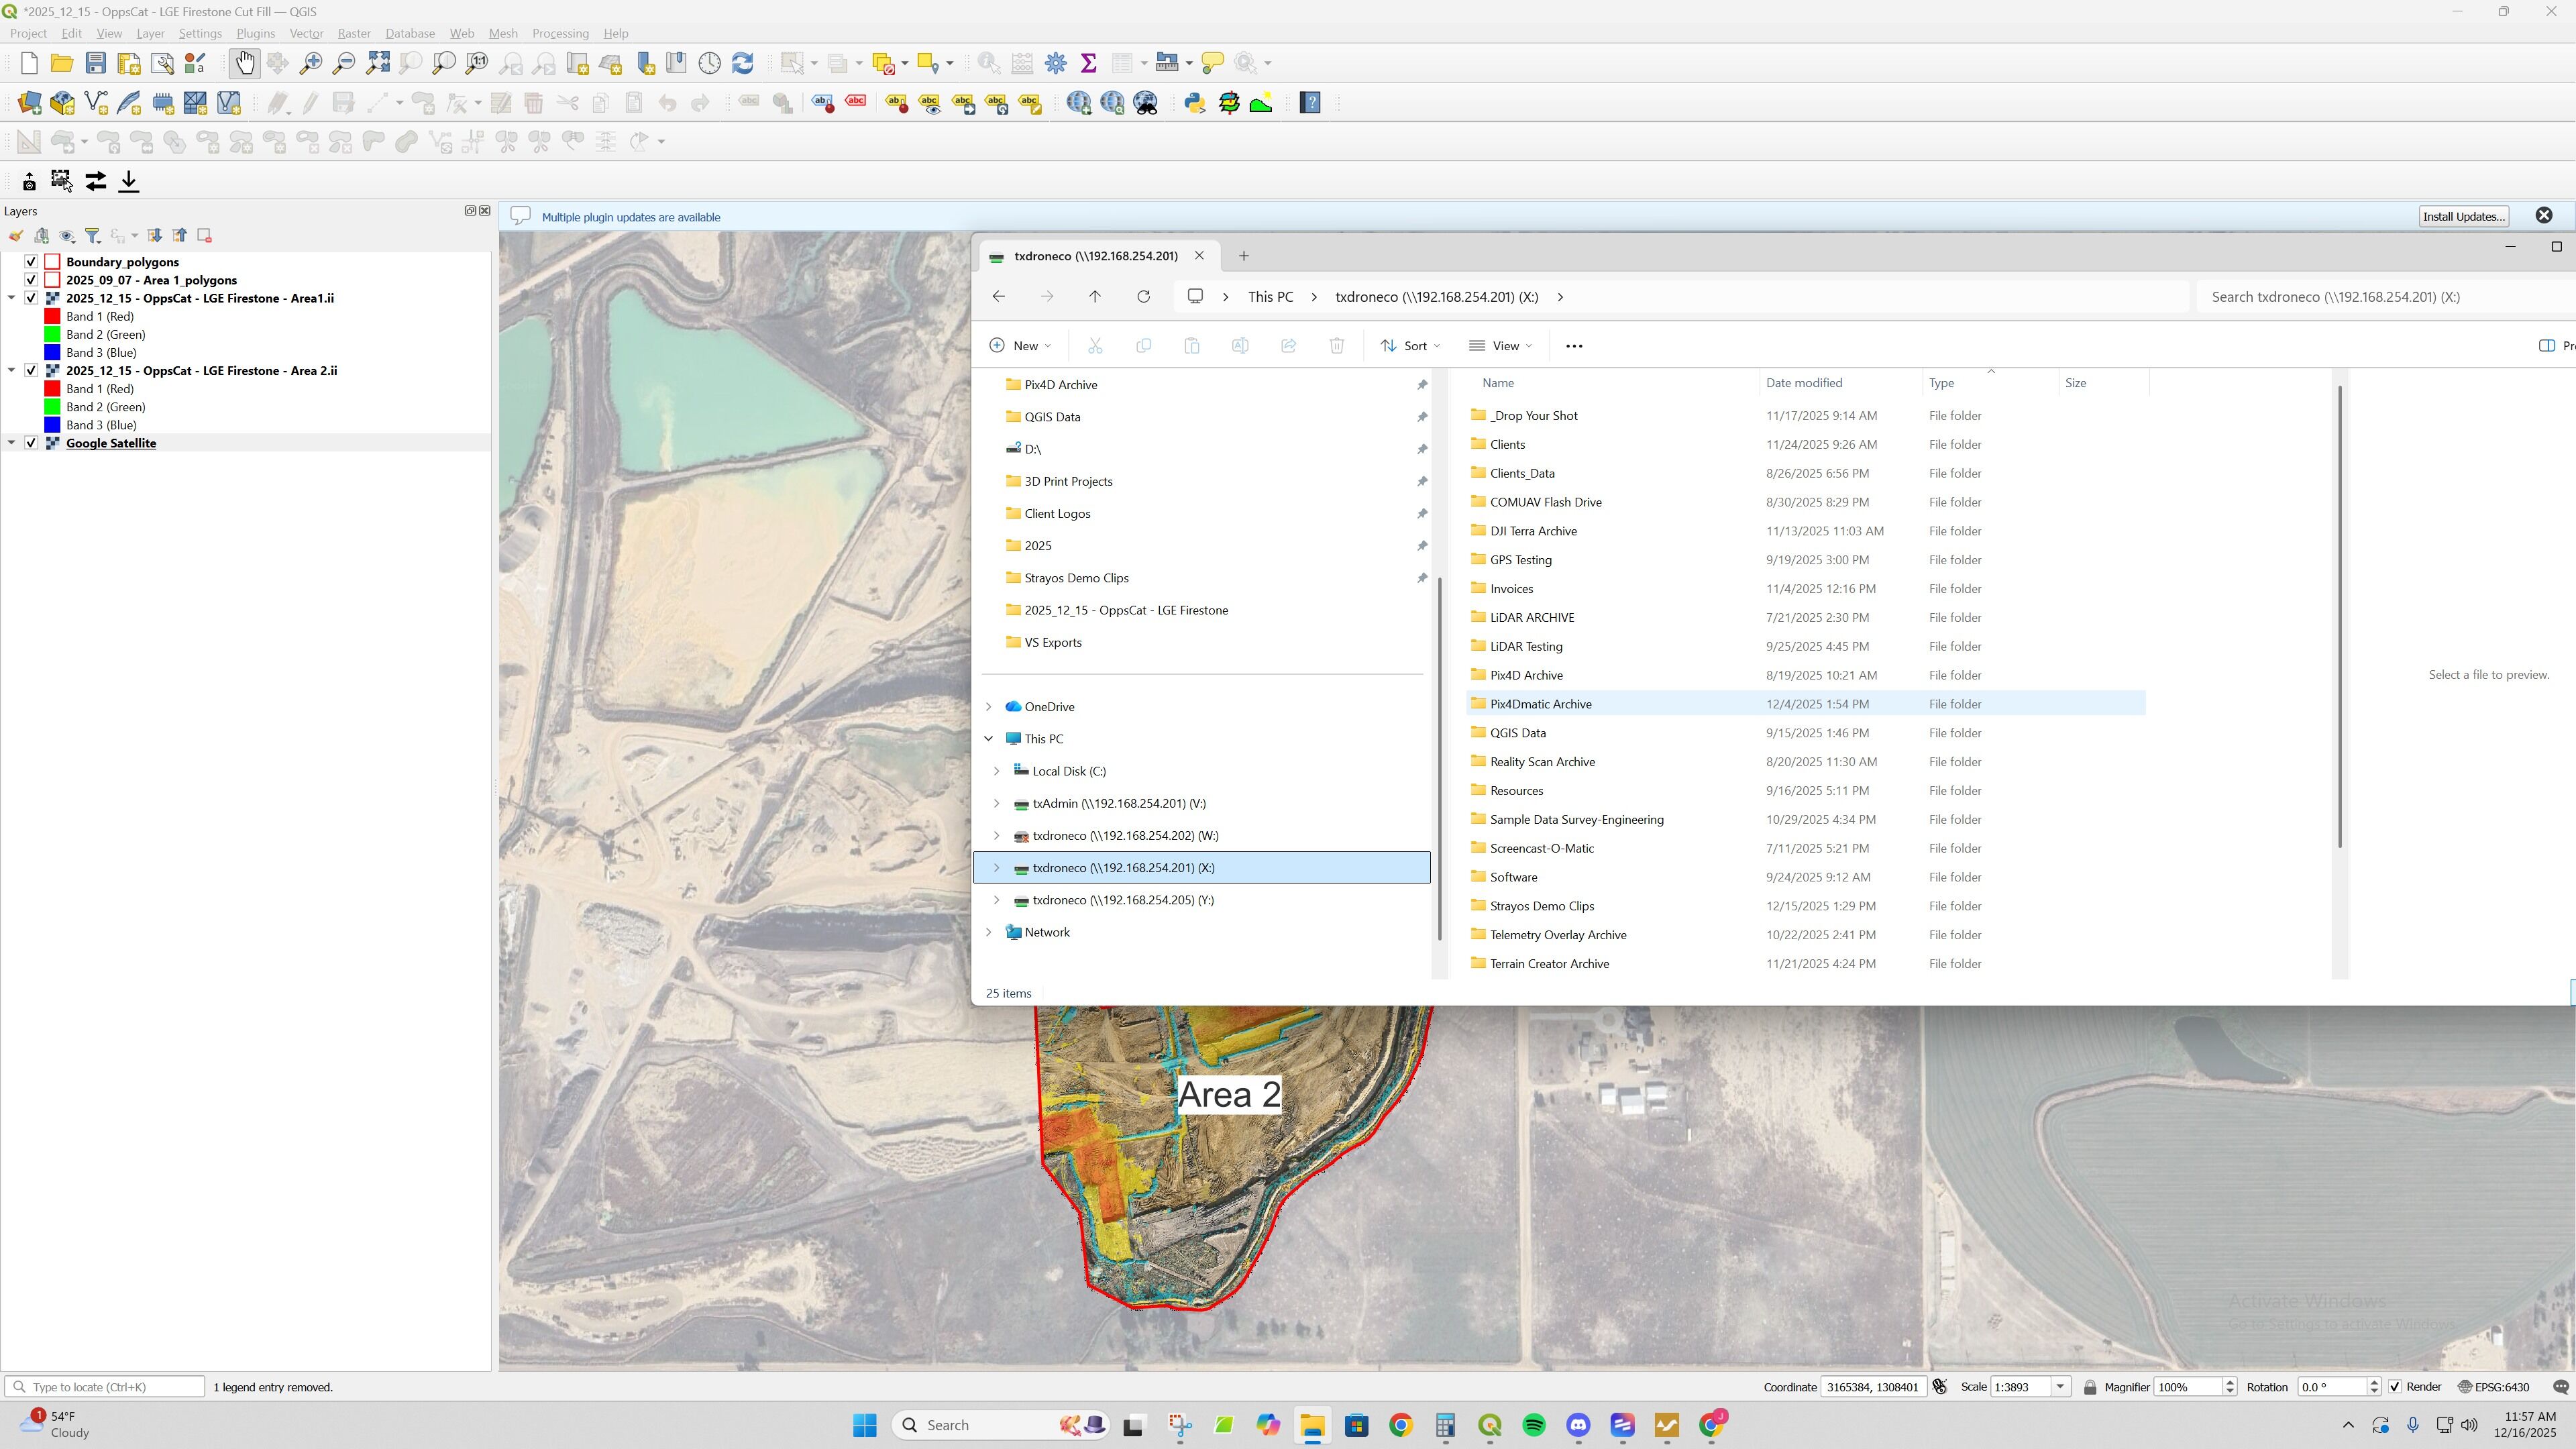Toggle visibility of the Area1.ii raster layer
This screenshot has width=2576, height=1449.
click(31, 298)
